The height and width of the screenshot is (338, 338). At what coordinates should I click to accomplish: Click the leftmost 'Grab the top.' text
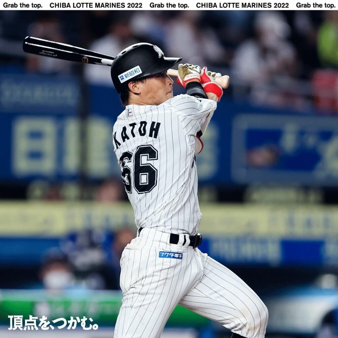pos(22,5)
